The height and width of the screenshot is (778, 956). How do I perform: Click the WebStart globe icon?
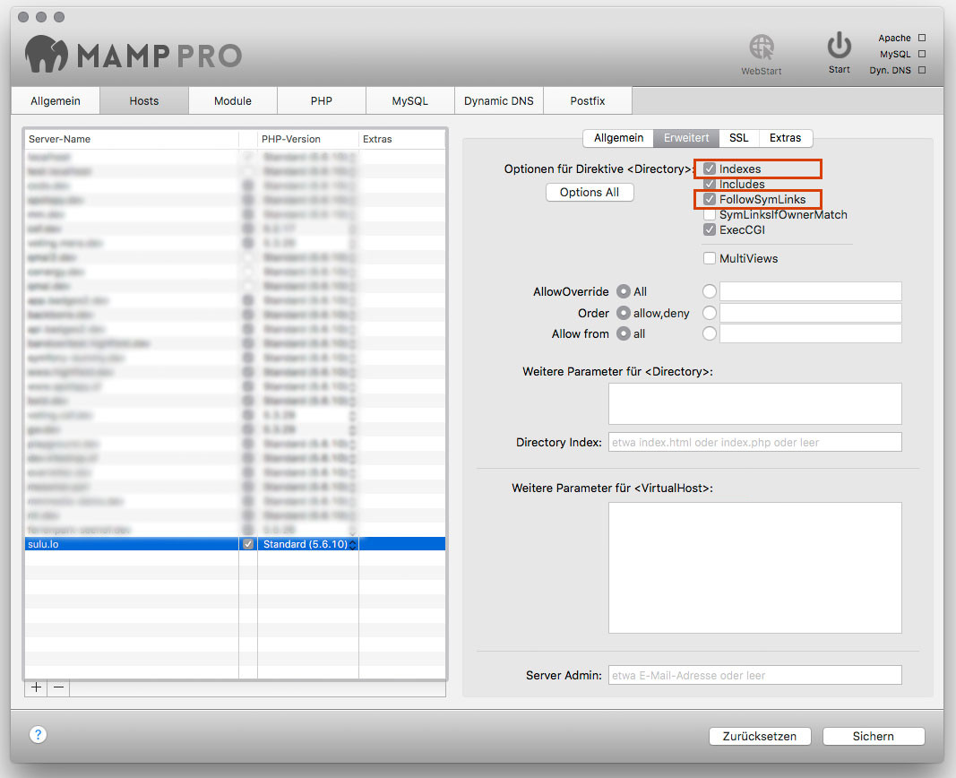[x=761, y=48]
